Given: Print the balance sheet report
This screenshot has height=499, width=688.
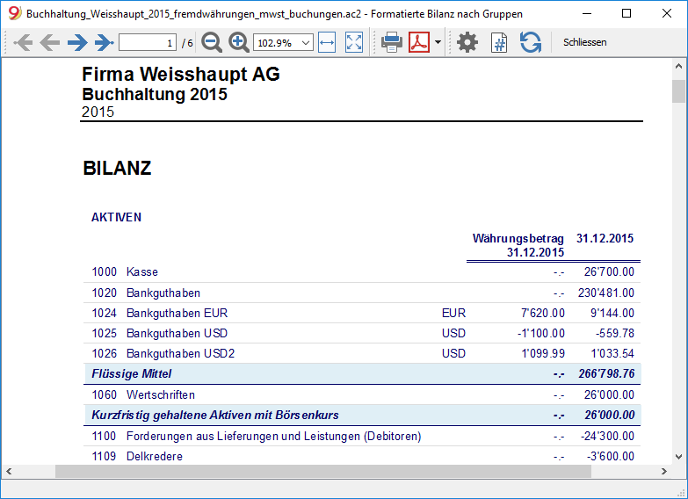Looking at the screenshot, I should pos(392,42).
